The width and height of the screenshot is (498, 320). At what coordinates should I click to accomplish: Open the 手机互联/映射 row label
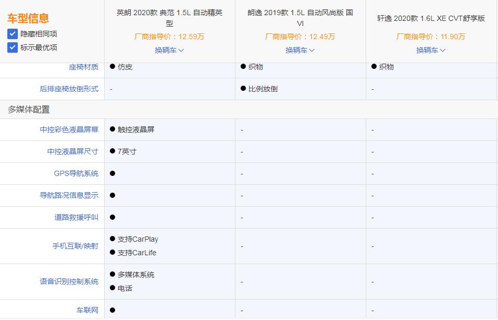coord(76,246)
